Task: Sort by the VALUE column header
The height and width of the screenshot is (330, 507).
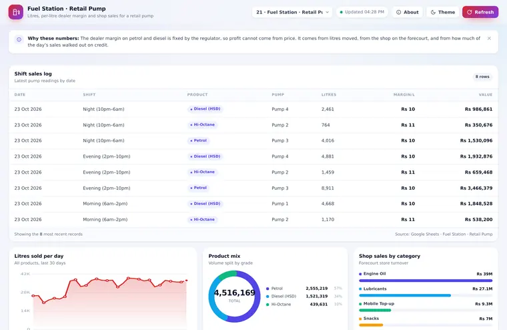Action: (486, 95)
